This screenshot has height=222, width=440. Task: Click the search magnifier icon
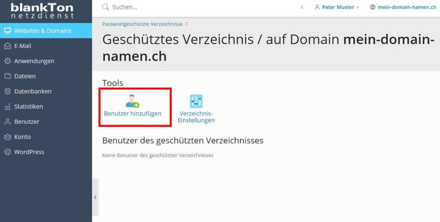click(x=106, y=7)
